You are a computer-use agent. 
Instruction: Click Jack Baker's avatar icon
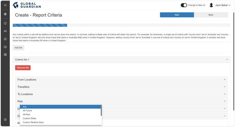click(x=211, y=5)
